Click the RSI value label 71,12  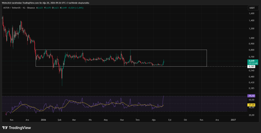coord(251,96)
